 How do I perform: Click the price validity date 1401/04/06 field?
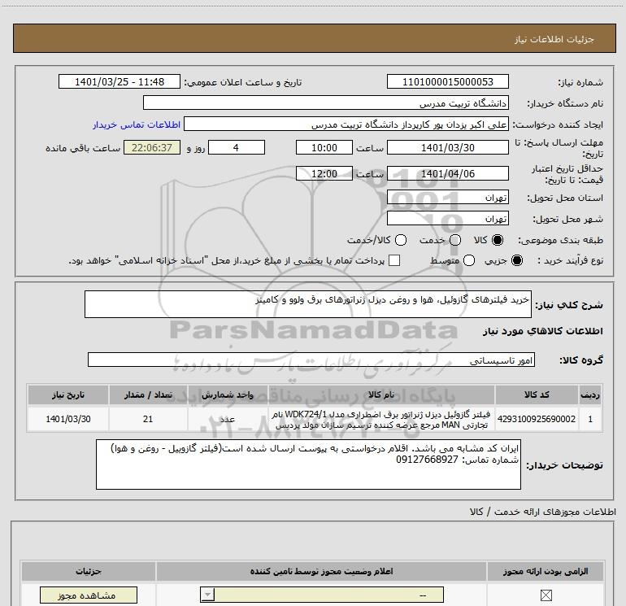447,173
